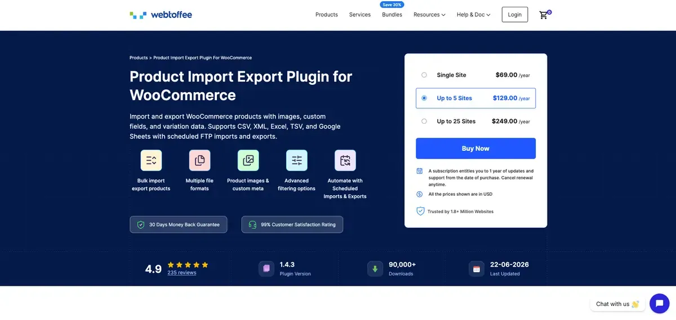Click the 1.4.3 version number
Screen dimensions: 676x320
pos(287,264)
